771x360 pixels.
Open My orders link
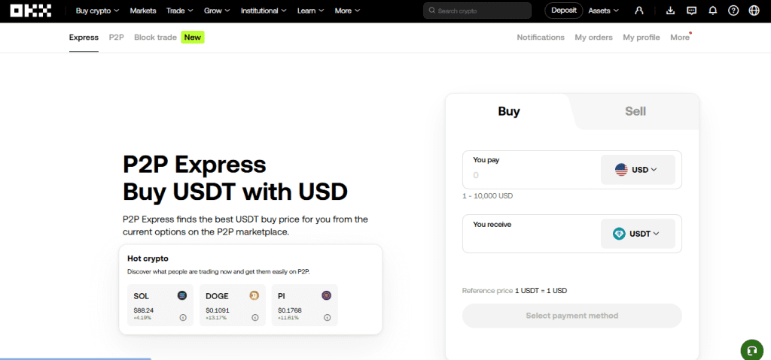click(593, 38)
